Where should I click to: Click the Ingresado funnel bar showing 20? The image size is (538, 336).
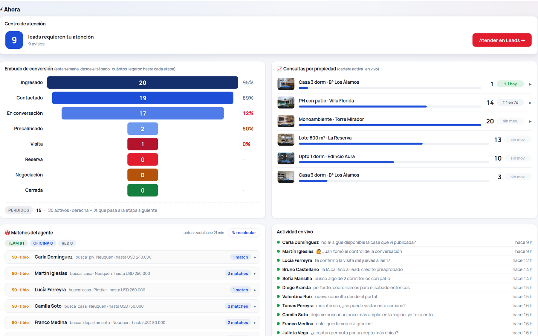point(143,82)
